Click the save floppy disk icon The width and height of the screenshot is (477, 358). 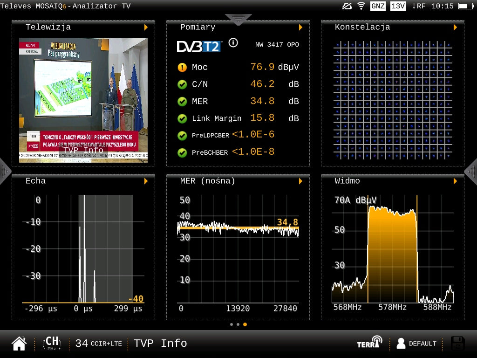point(457,344)
